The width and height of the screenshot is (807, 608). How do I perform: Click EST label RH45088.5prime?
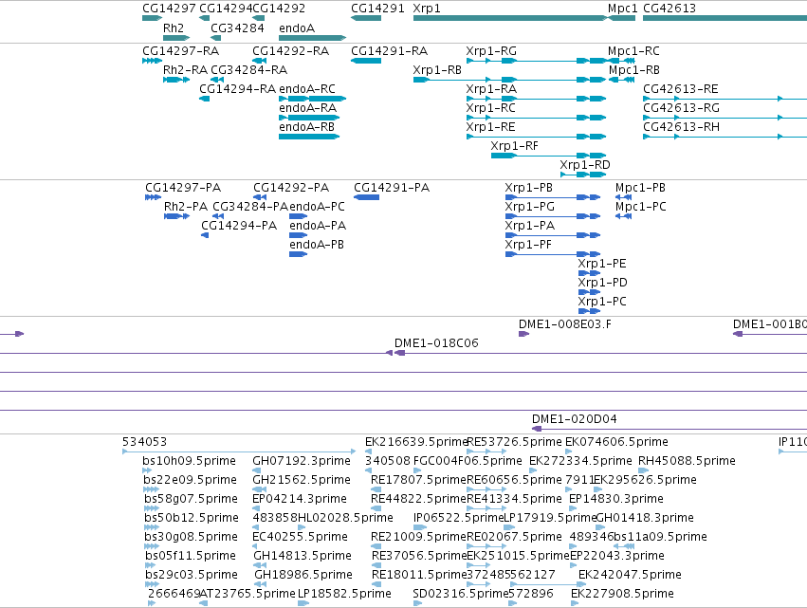(687, 462)
